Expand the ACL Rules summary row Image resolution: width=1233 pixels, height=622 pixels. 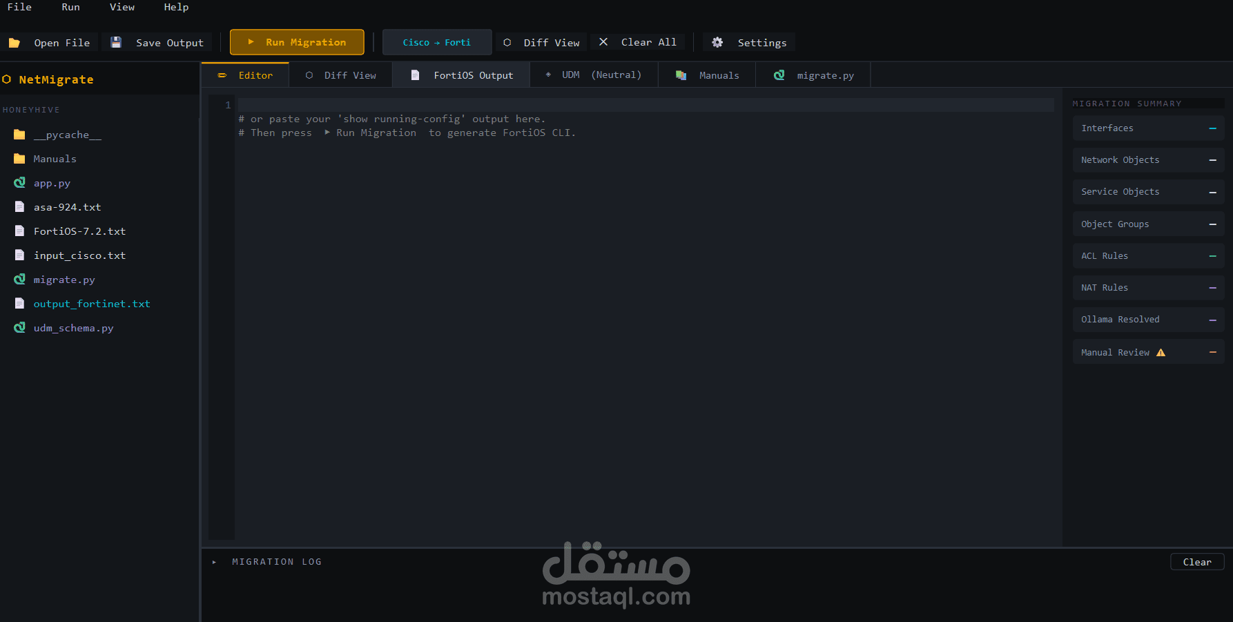tap(1148, 256)
